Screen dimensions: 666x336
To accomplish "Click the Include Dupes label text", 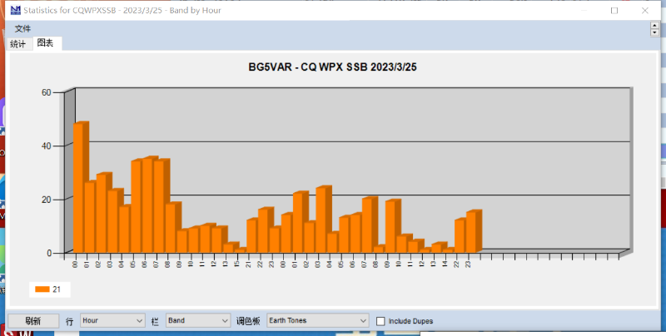I will coord(410,321).
